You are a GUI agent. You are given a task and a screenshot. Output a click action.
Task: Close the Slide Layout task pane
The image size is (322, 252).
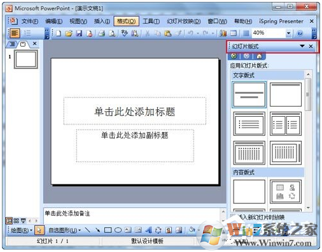pyautogui.click(x=311, y=46)
